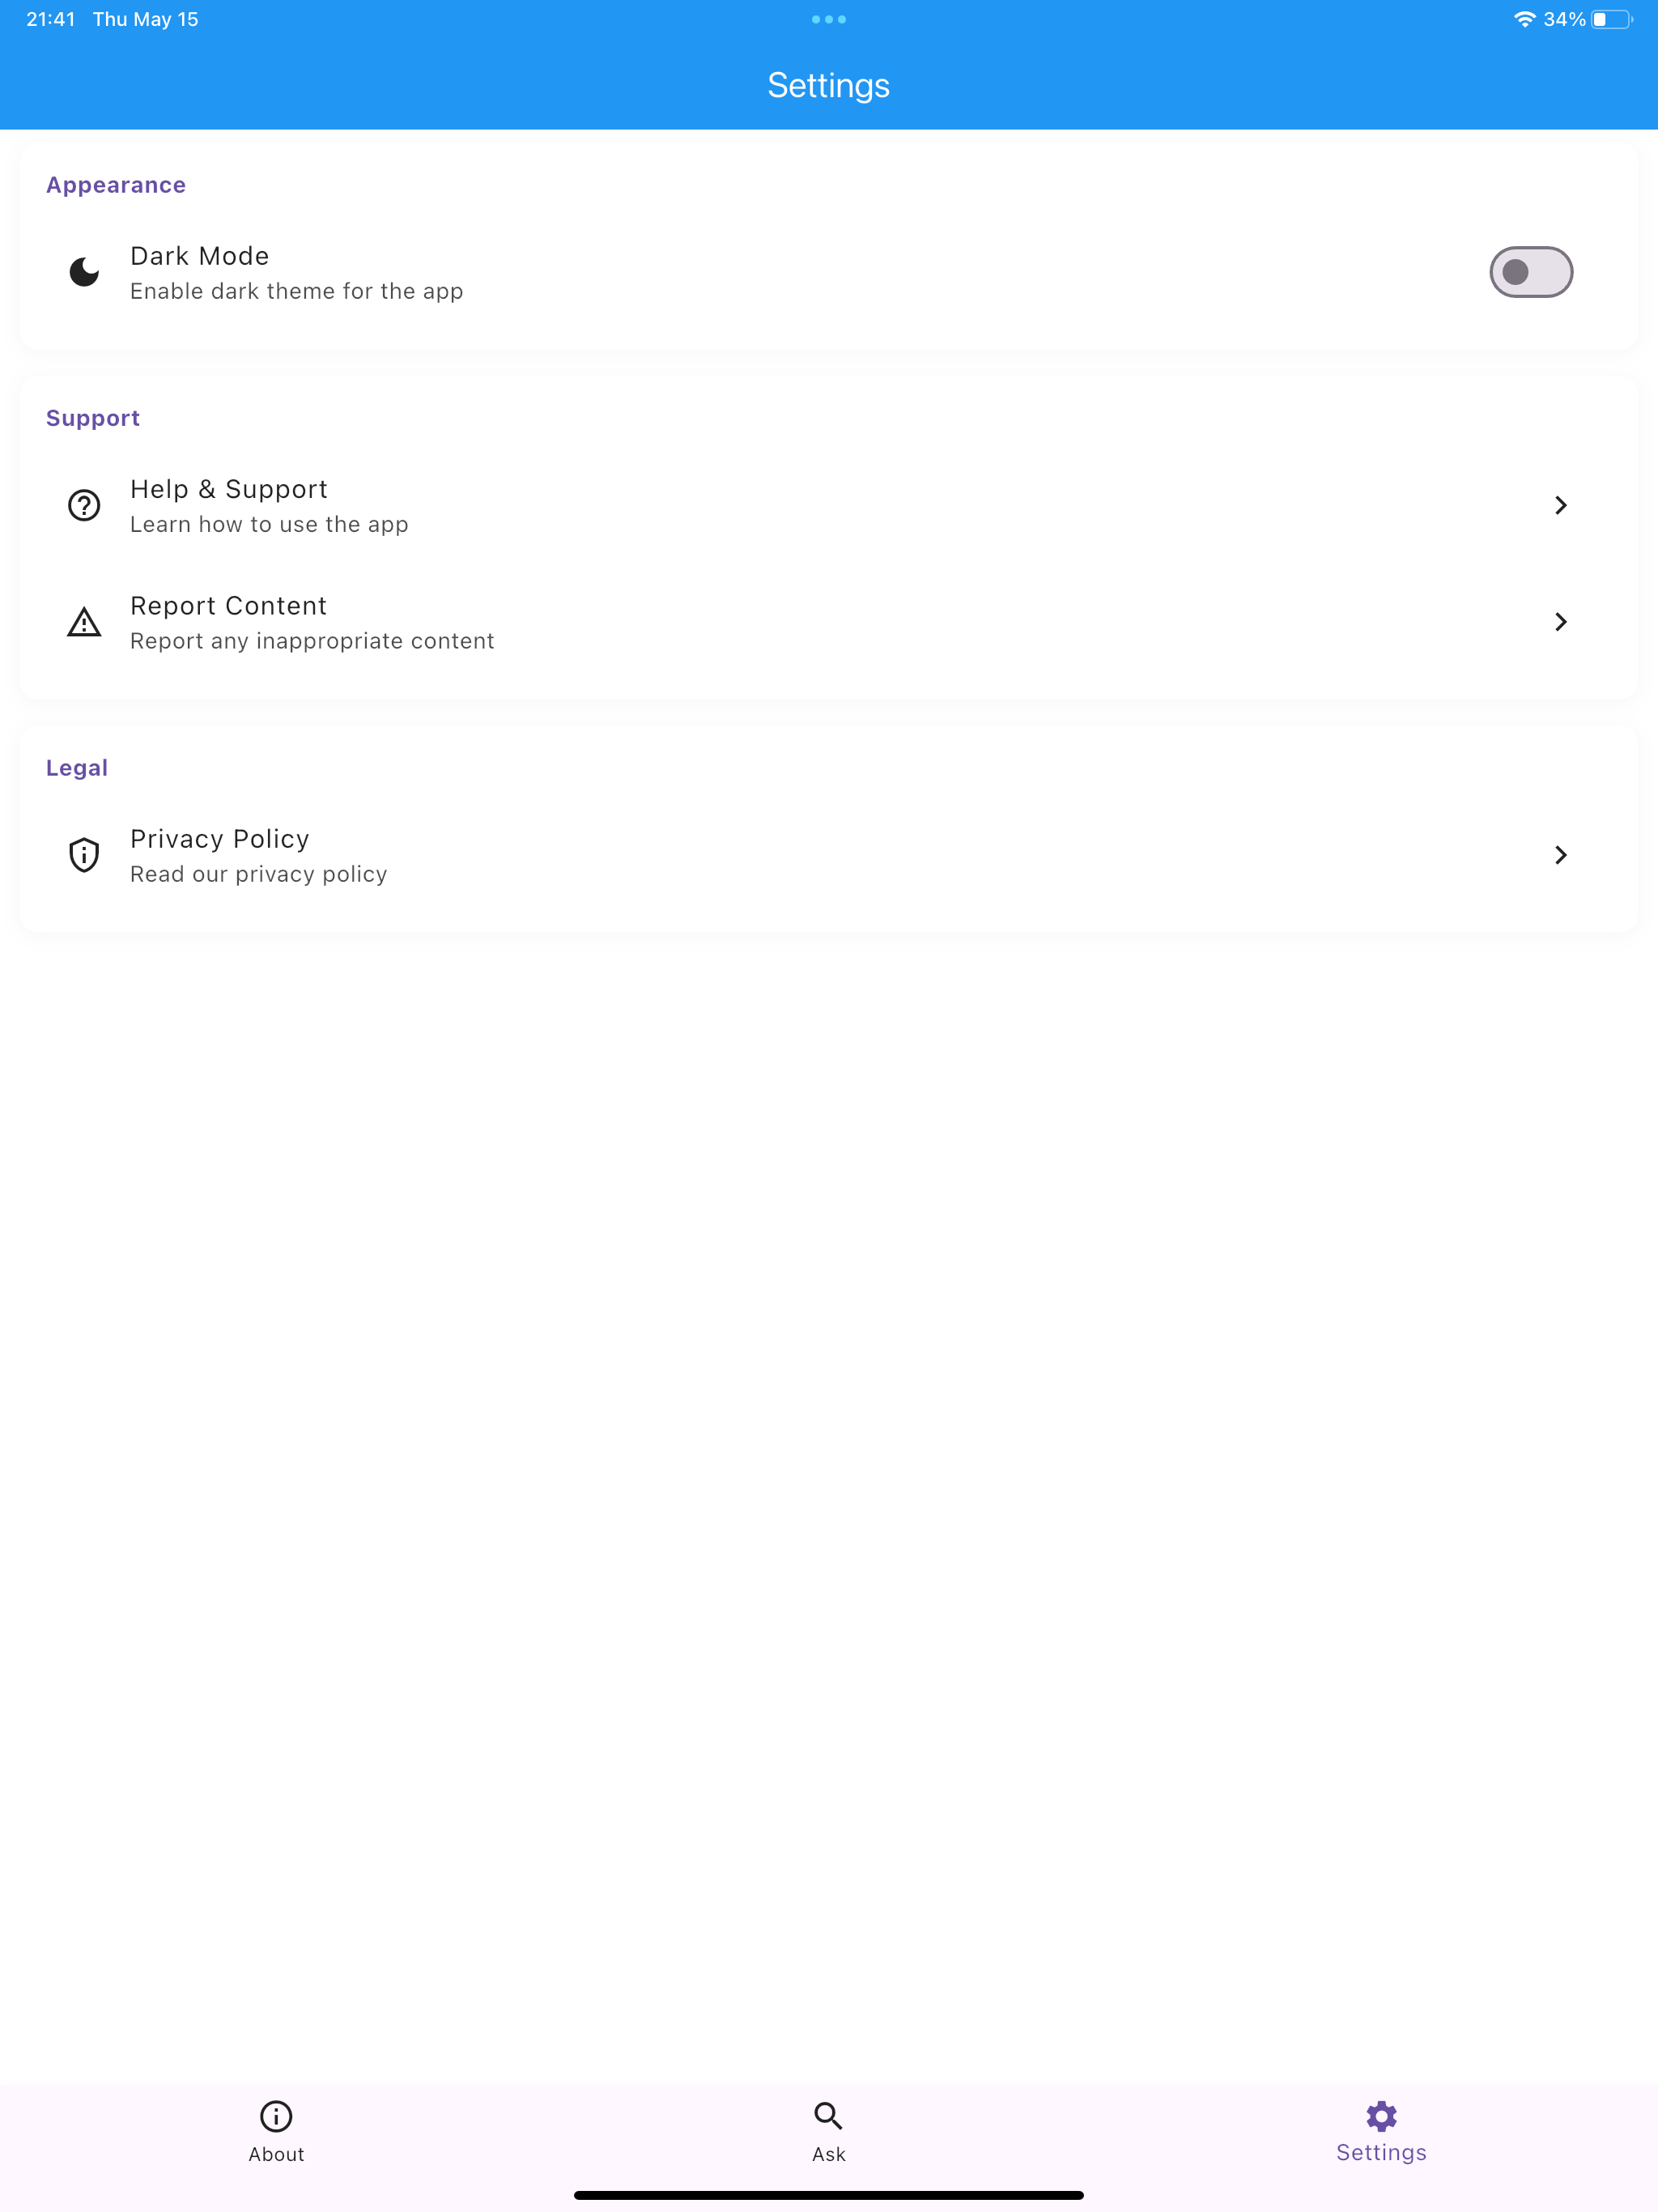Viewport: 1658px width, 2212px height.
Task: Click the Report Content warning triangle icon
Action: coord(84,622)
